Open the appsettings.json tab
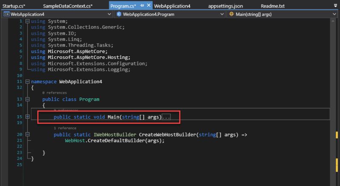Viewport: 340px width, 186px height. [x=226, y=6]
